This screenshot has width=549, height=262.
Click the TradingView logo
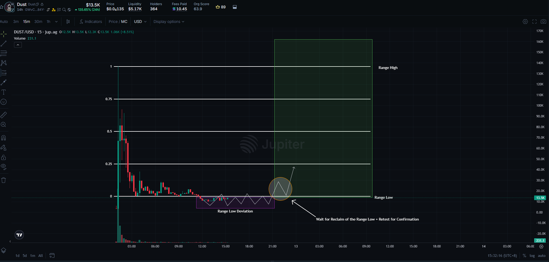(19, 235)
